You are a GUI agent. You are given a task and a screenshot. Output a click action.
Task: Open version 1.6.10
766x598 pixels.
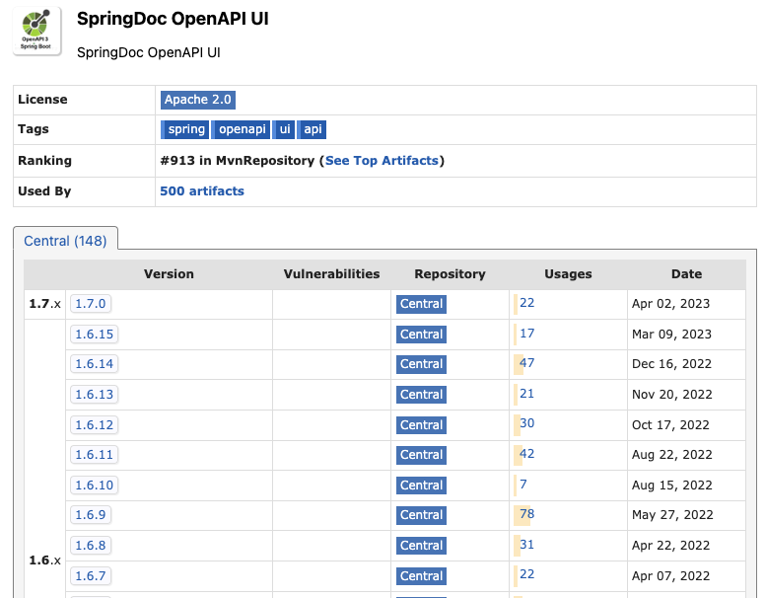click(95, 486)
